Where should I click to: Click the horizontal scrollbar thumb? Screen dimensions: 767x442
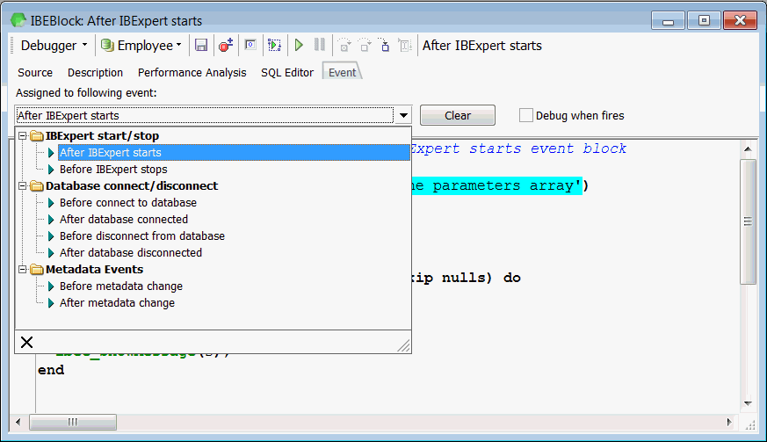(73, 422)
